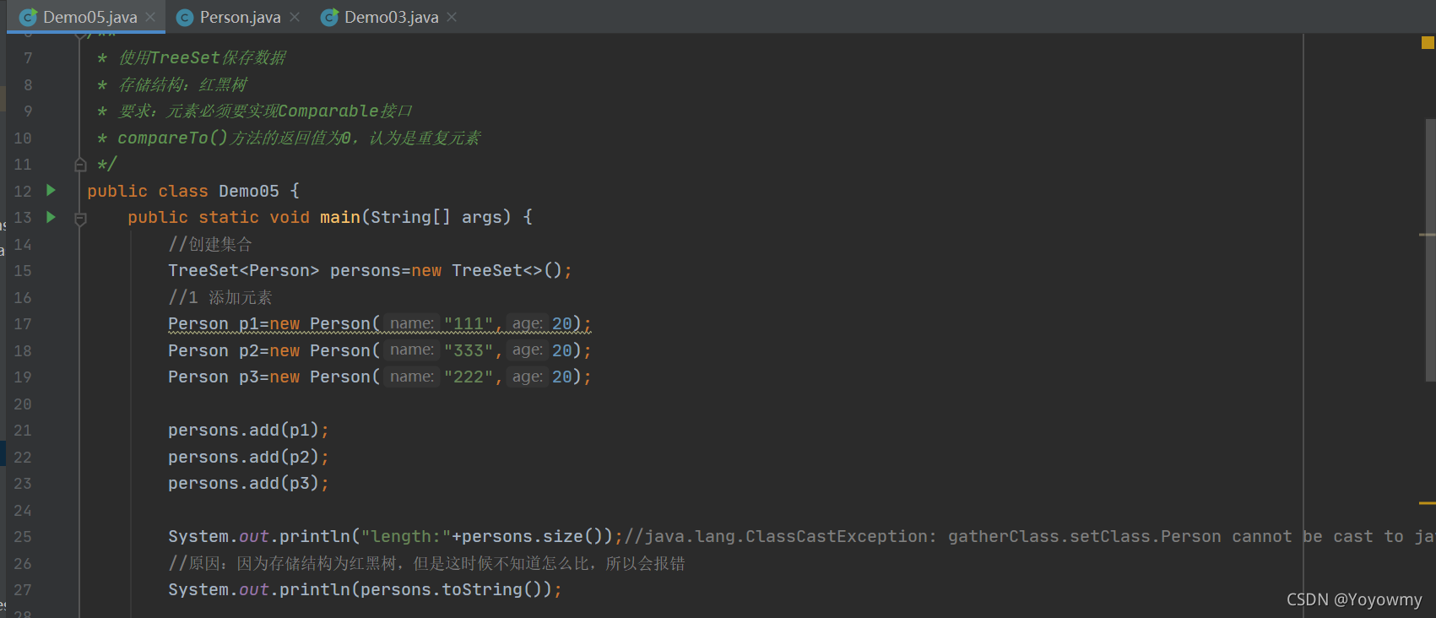Click the //原因 comment on line 26
1436x618 pixels.
coord(426,564)
